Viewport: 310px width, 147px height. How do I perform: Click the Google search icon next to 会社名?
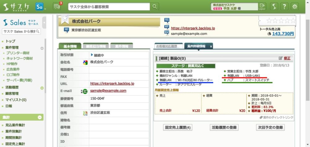tap(85, 62)
